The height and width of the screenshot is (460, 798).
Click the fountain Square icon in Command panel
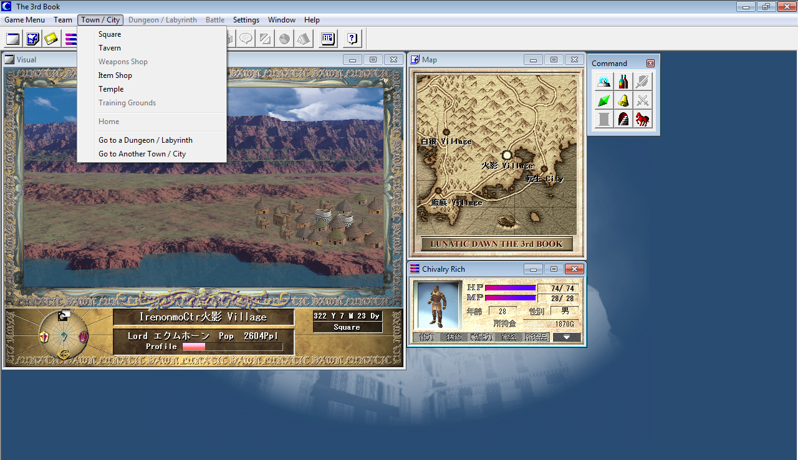pos(603,82)
